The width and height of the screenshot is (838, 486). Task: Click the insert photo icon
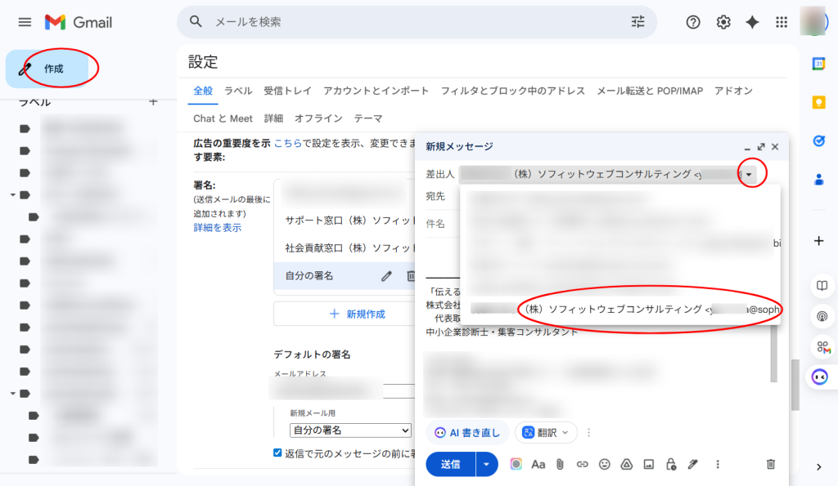coord(649,464)
